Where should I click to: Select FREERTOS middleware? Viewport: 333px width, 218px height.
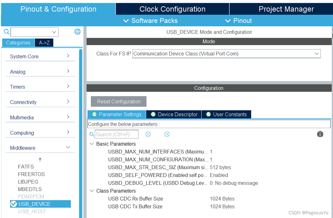click(31, 174)
